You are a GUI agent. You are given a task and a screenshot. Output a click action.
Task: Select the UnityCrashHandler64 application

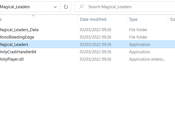[x=18, y=52]
